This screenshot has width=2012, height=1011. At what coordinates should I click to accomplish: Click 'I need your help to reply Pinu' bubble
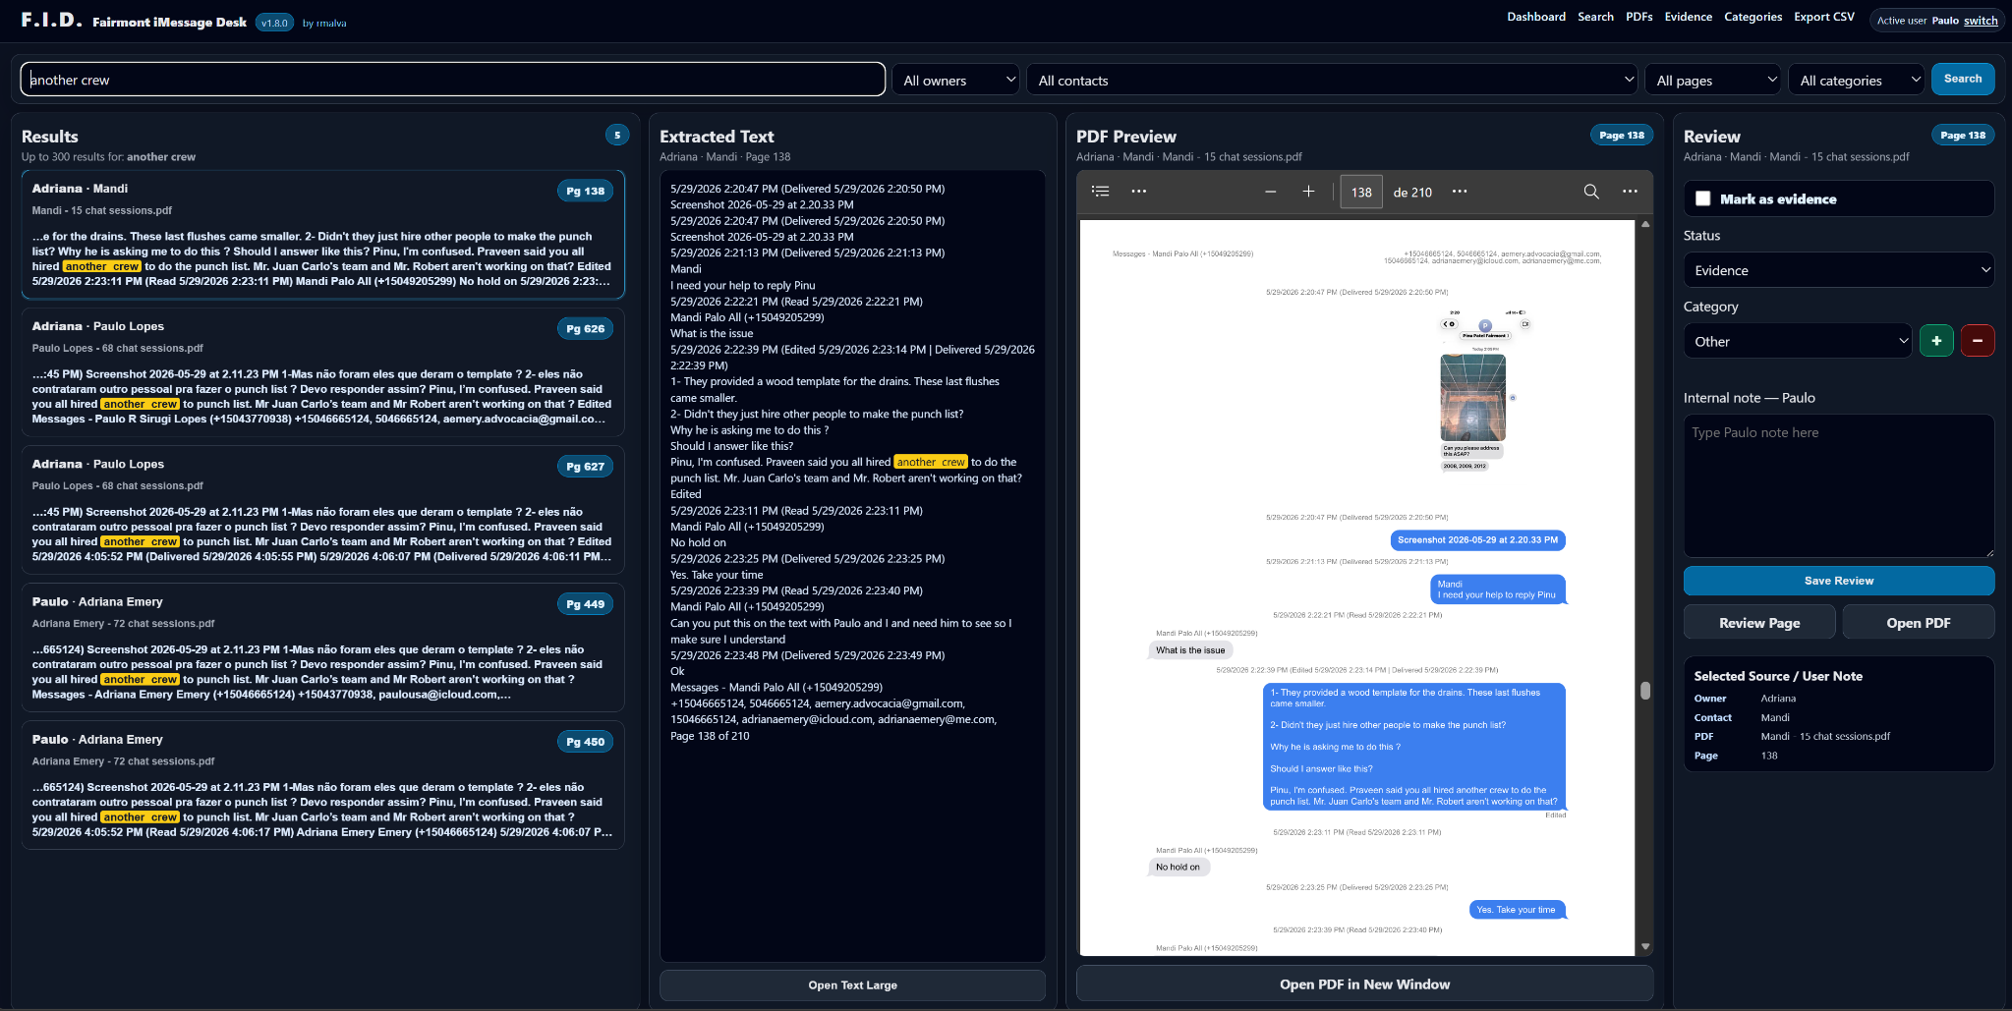[1497, 590]
